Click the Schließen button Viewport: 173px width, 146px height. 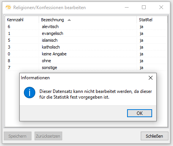[x=154, y=136]
